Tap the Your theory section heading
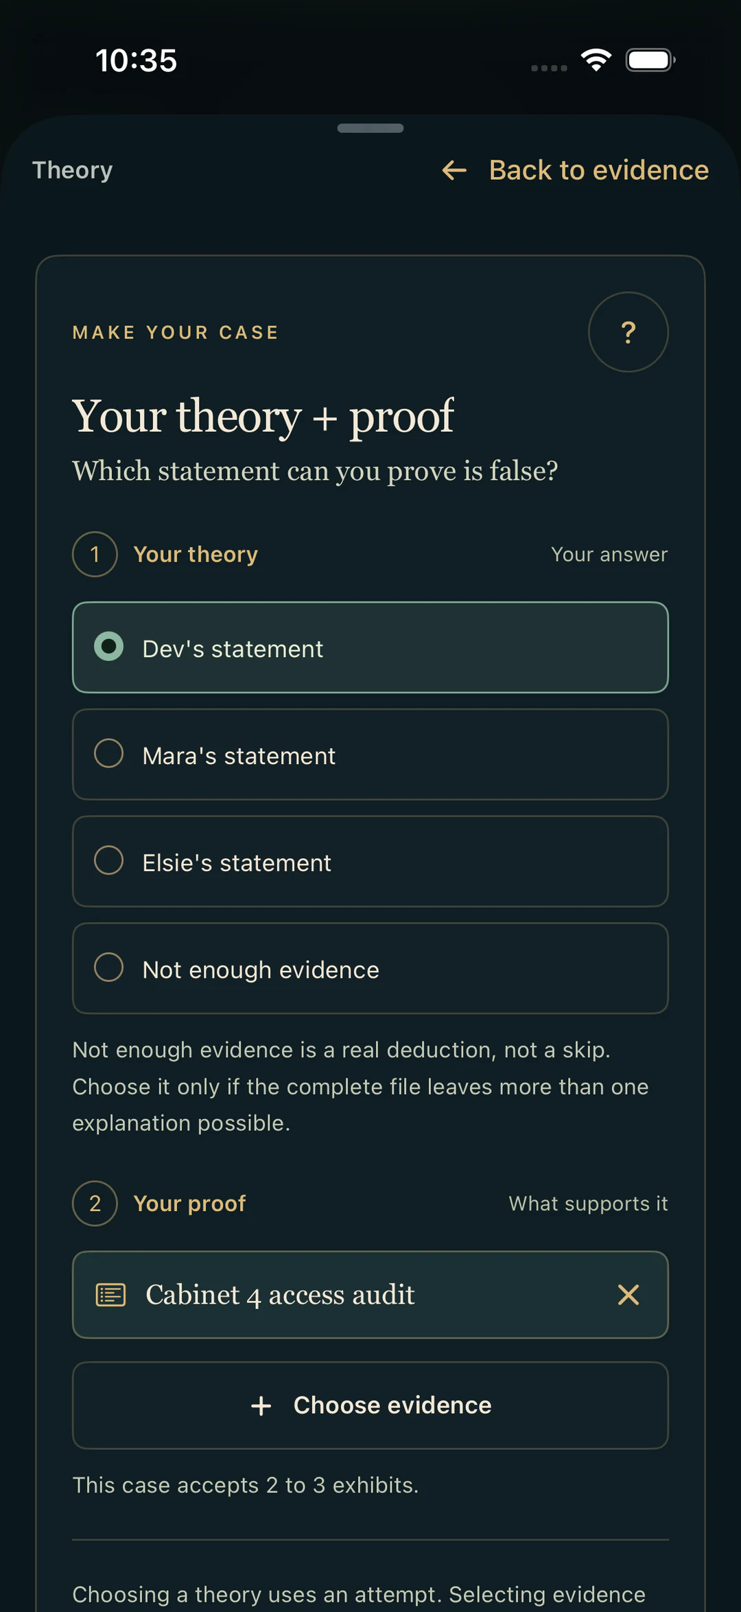This screenshot has width=741, height=1612. tap(196, 554)
